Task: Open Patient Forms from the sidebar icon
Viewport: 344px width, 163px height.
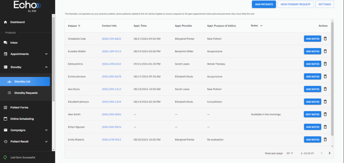Action: click(x=5, y=108)
